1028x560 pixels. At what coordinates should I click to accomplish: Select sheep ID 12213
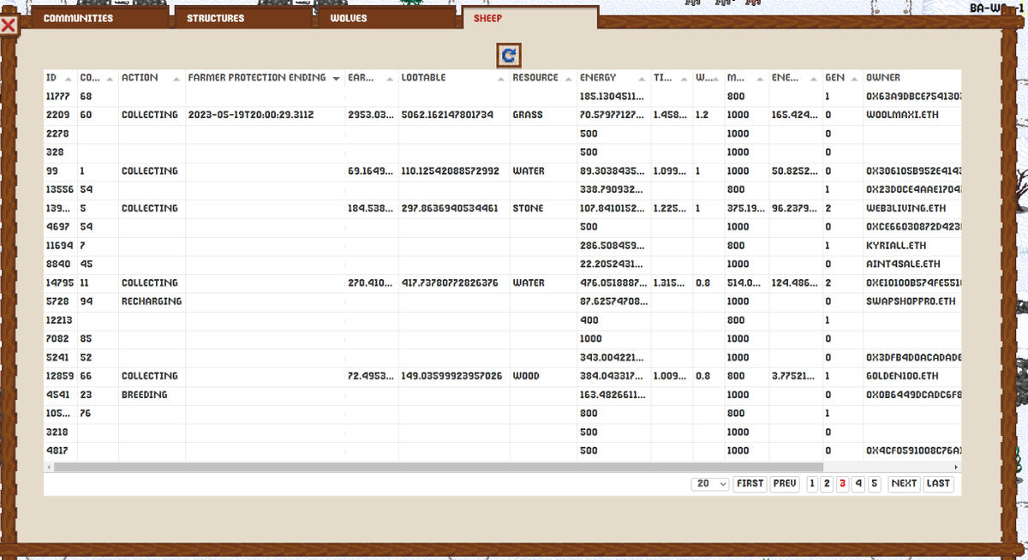click(x=60, y=319)
